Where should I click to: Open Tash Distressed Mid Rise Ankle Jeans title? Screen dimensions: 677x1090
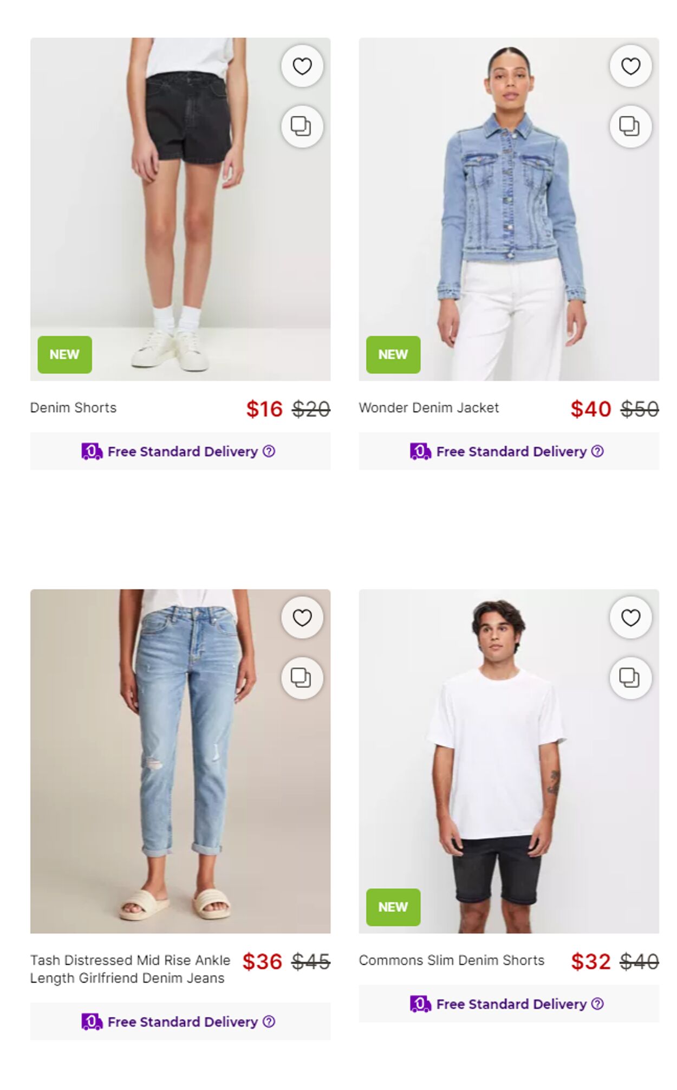[130, 969]
